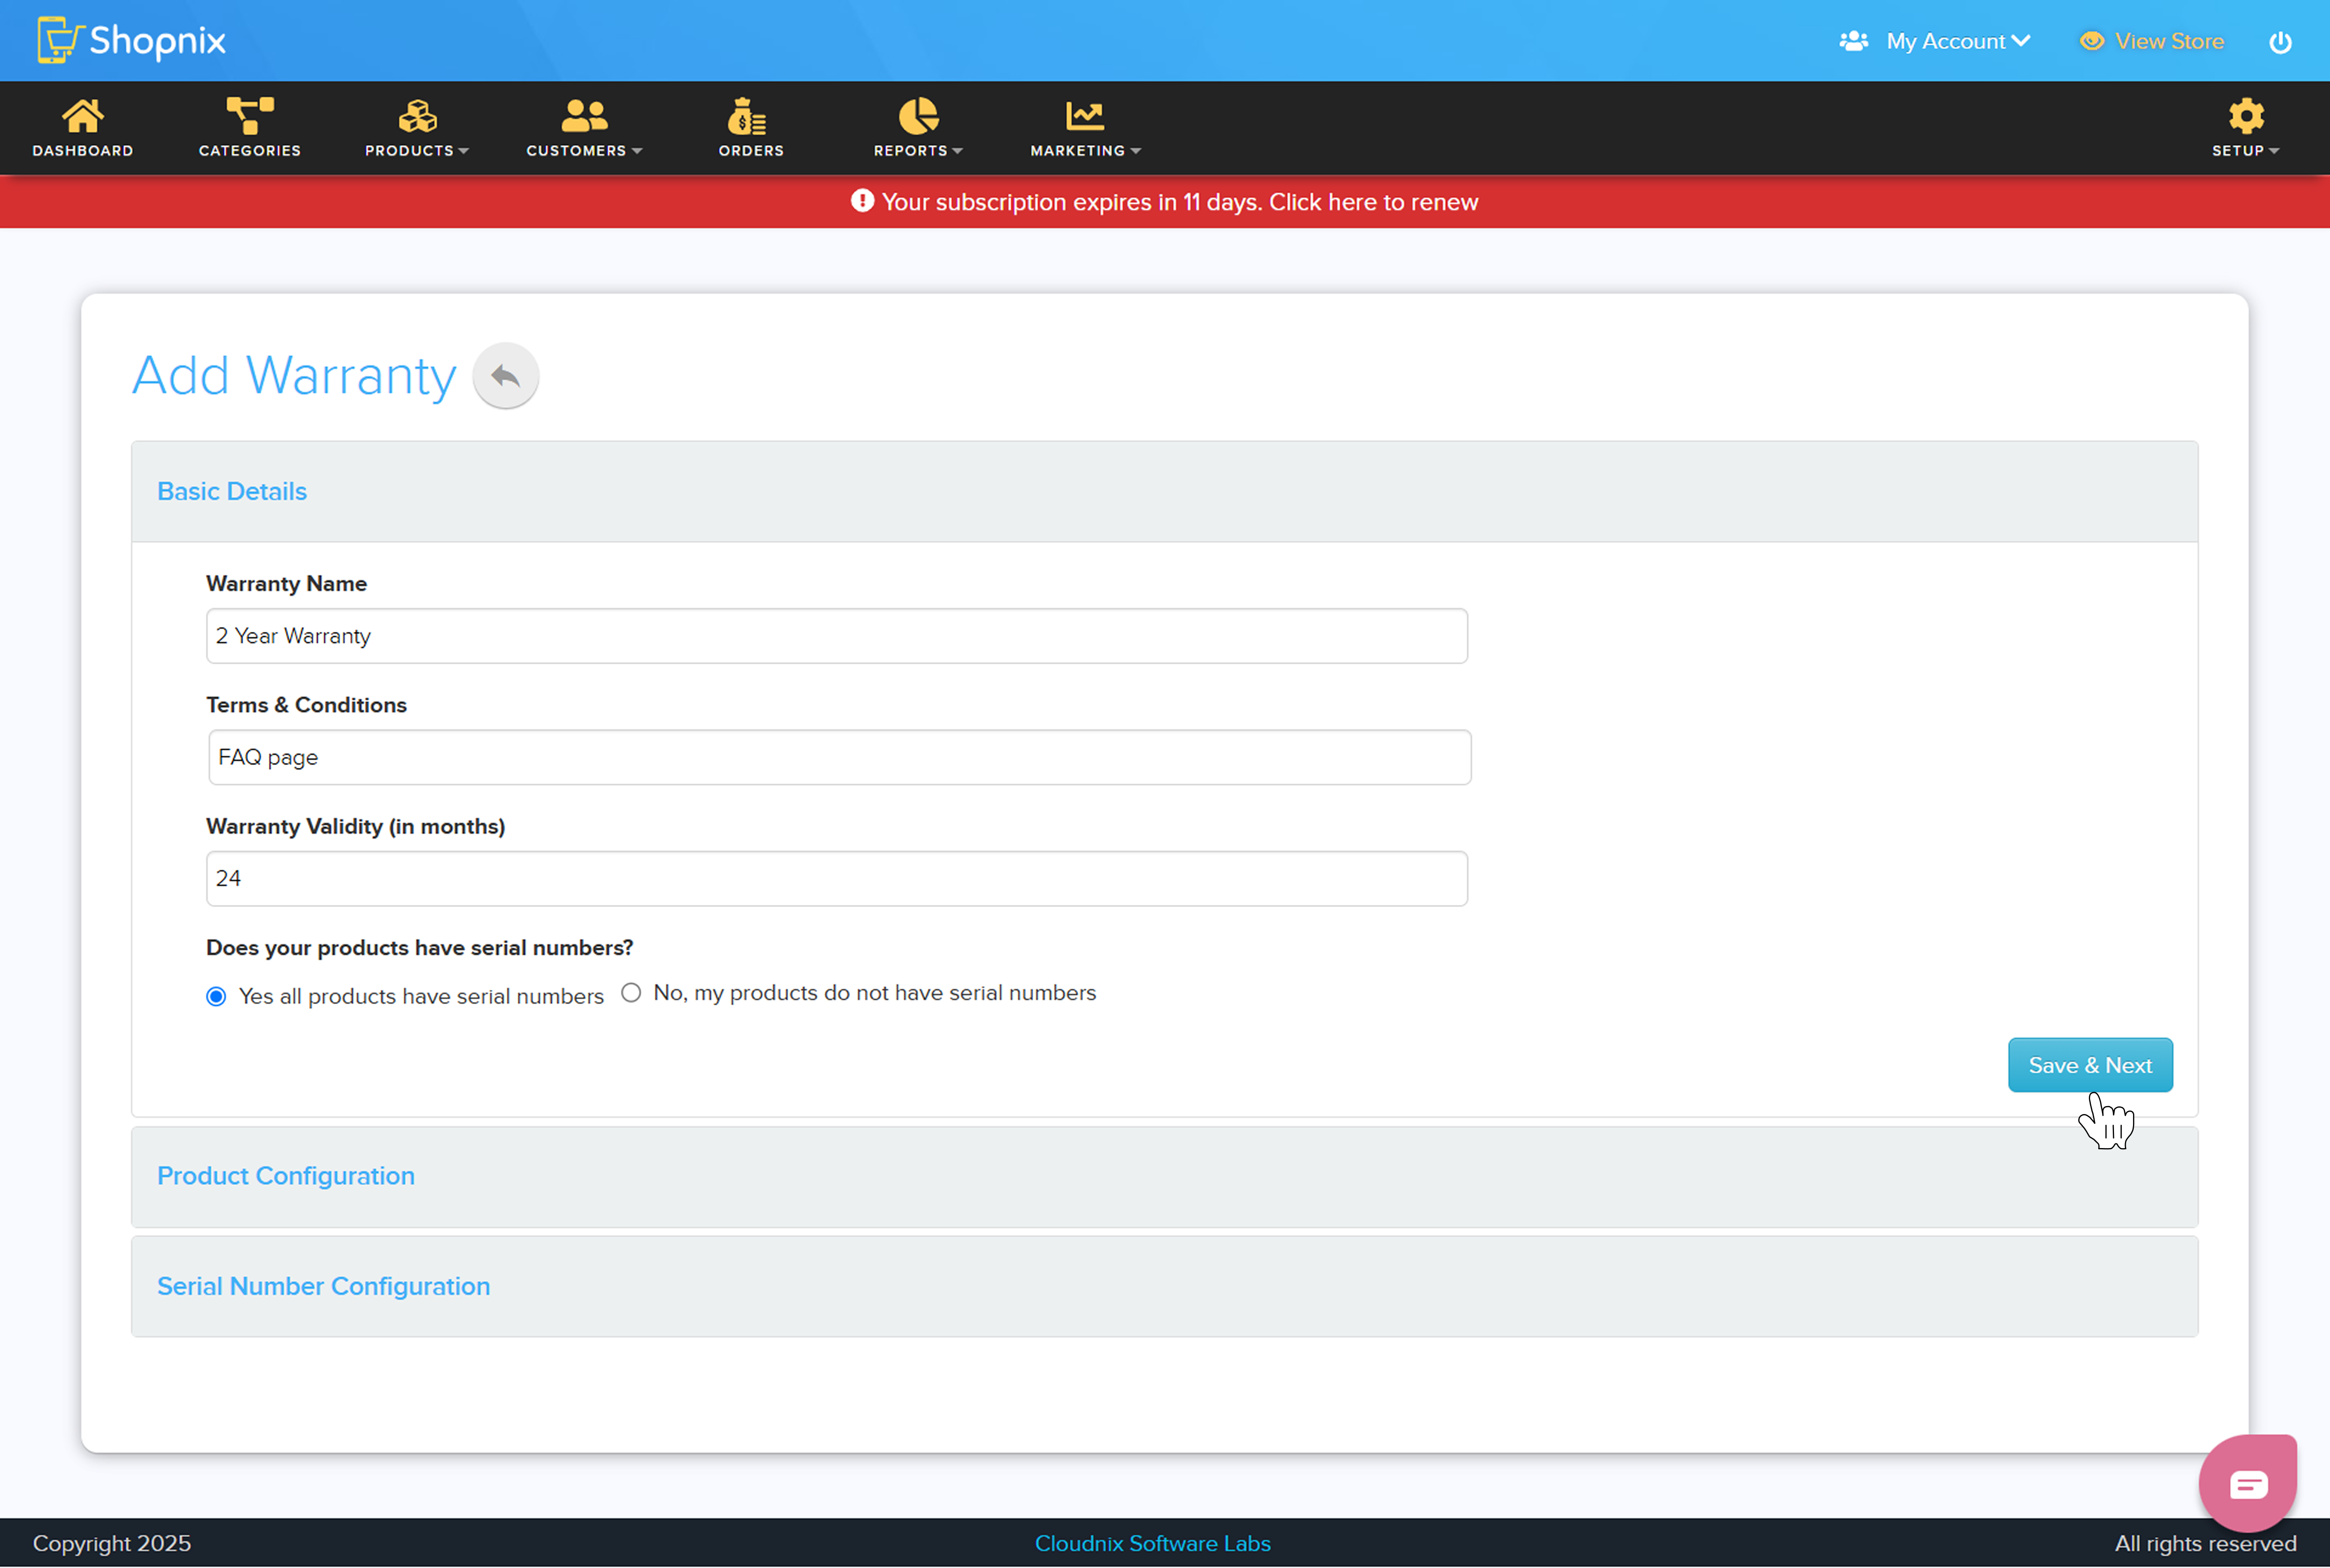This screenshot has height=1568, width=2330.
Task: Expand the Products menu arrow
Action: (x=463, y=151)
